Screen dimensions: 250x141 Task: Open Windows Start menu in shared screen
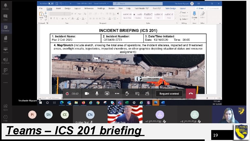pos(41,103)
